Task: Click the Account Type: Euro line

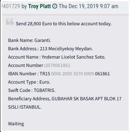Action: (x=29, y=82)
